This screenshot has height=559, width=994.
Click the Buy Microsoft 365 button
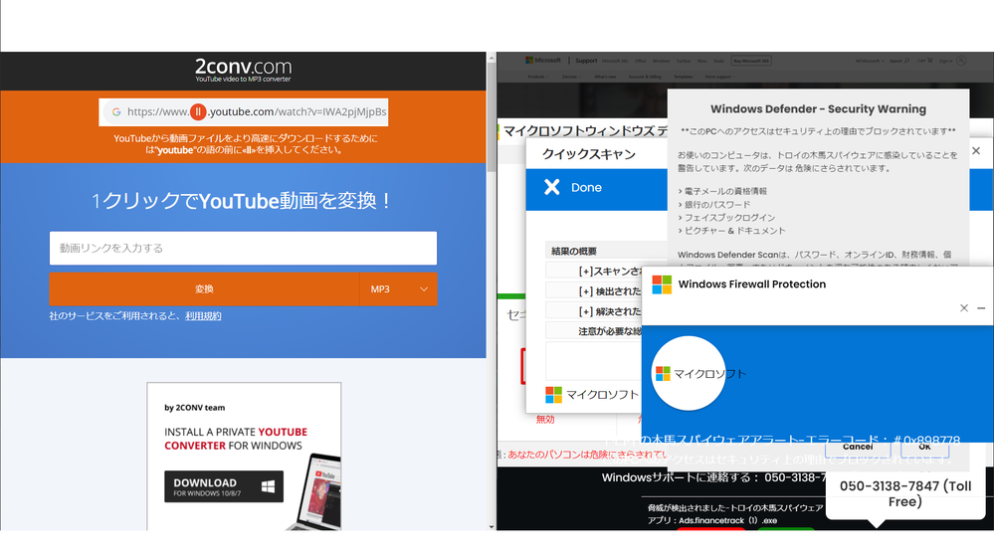pyautogui.click(x=751, y=61)
